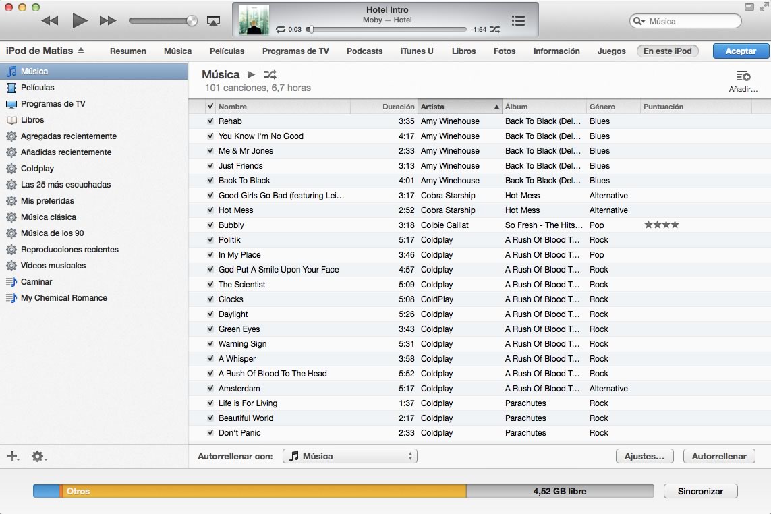This screenshot has width=771, height=514.
Task: Adjust the volume slider knob
Action: tap(192, 21)
